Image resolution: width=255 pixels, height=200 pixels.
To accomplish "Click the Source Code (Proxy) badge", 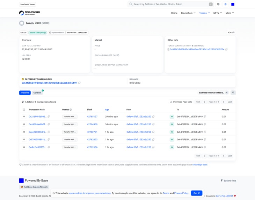I will (38, 32).
